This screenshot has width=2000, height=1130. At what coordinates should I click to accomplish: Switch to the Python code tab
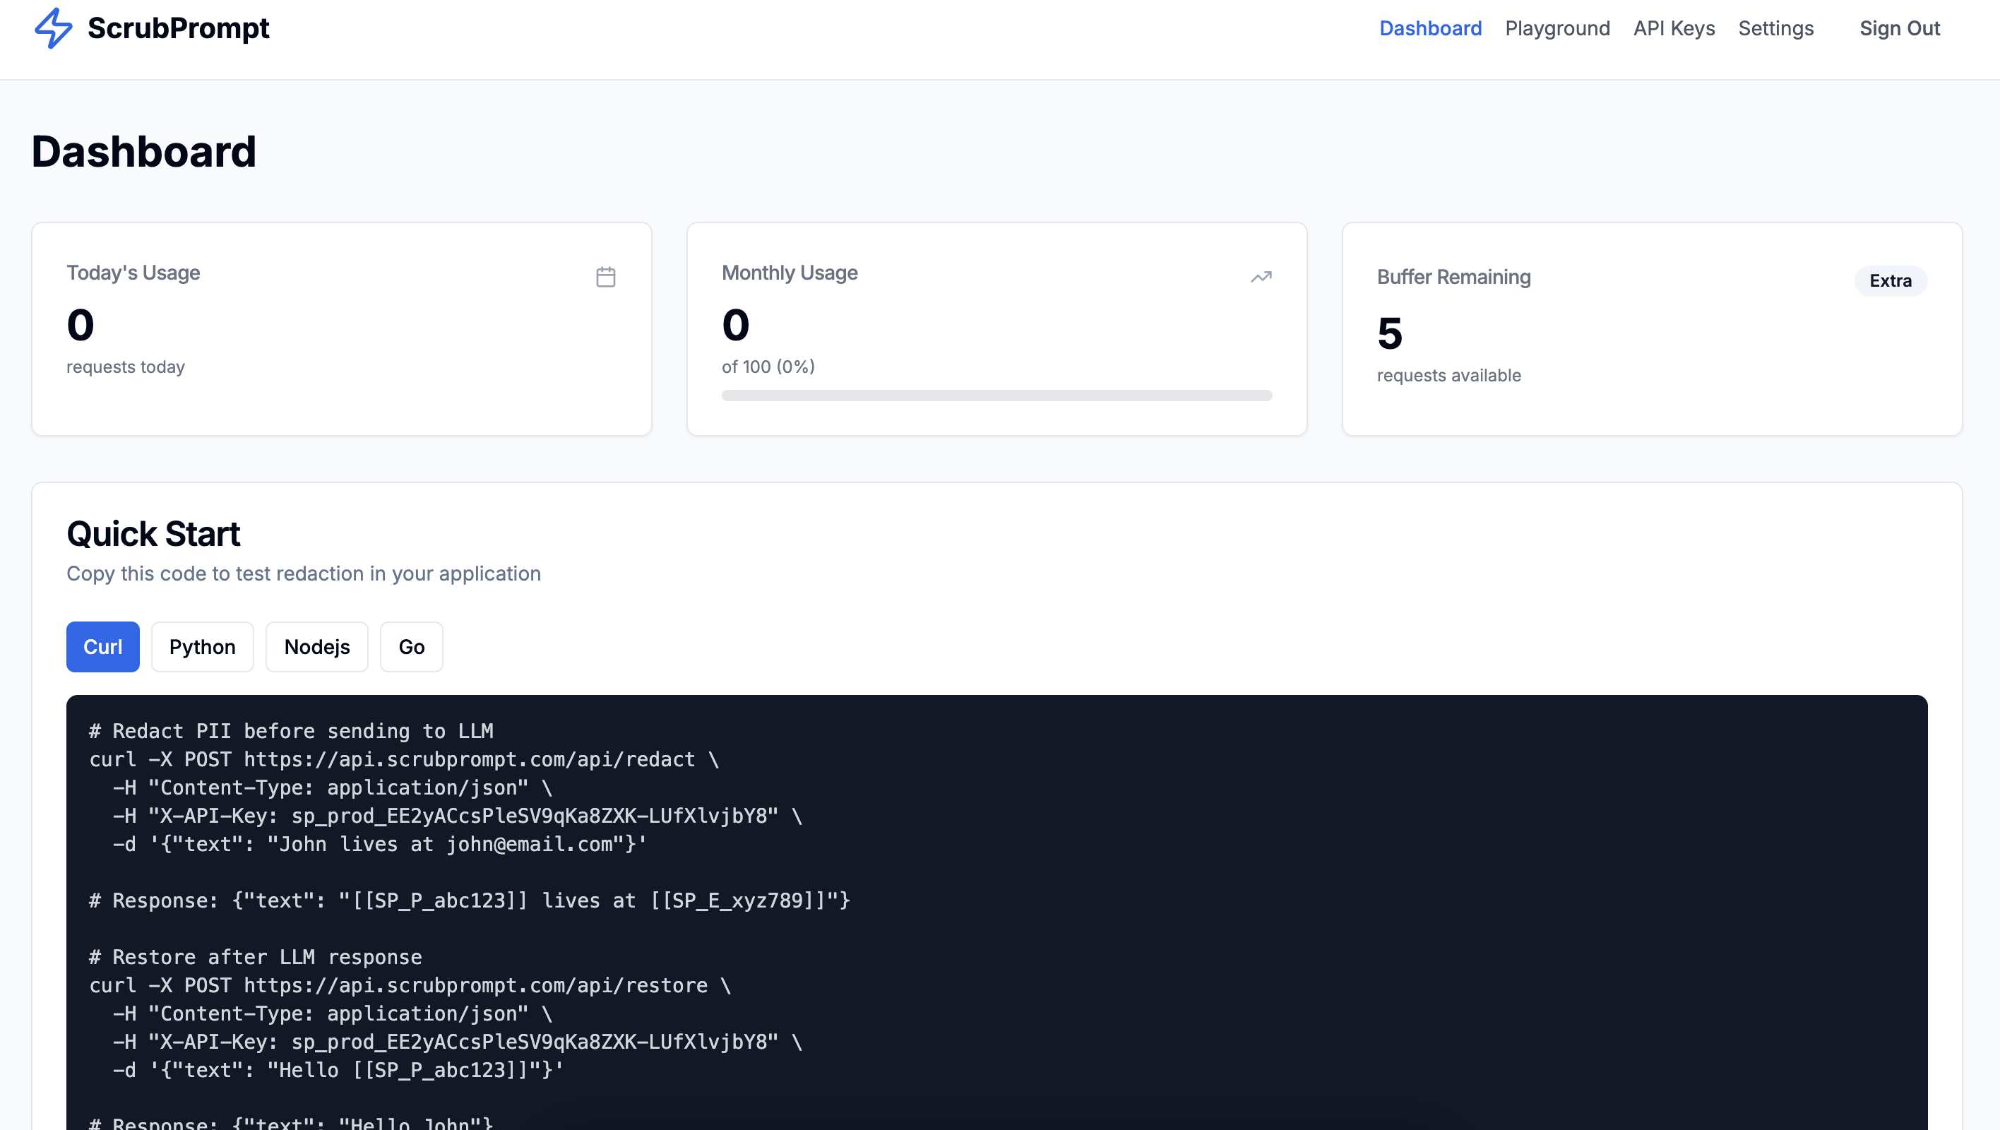(202, 646)
